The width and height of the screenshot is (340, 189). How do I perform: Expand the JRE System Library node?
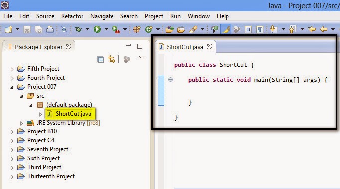click(x=21, y=123)
